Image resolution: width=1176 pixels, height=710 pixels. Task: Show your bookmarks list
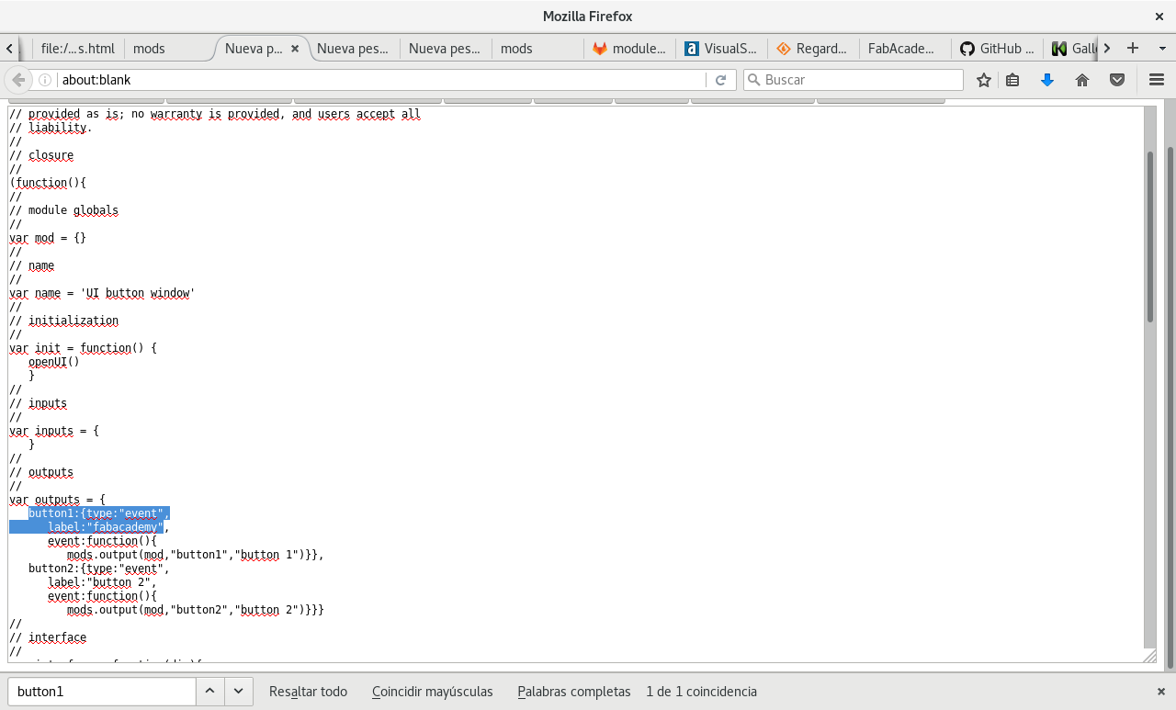(1012, 80)
